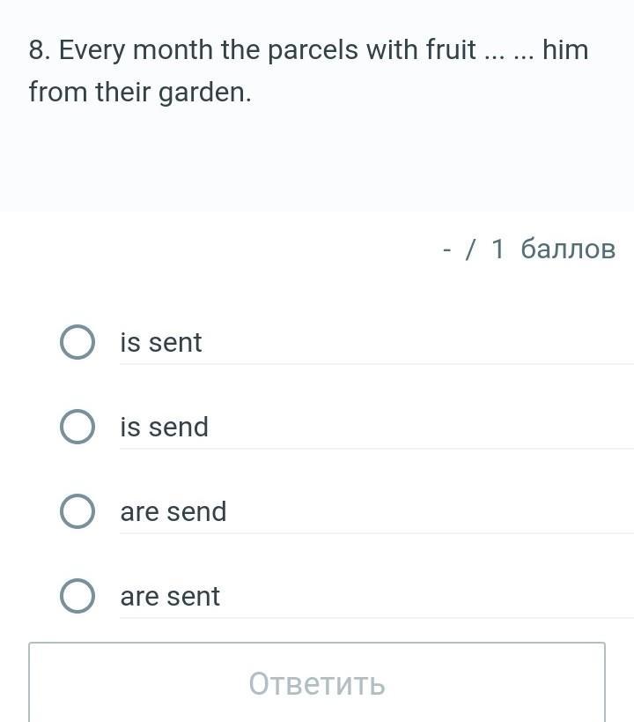Image resolution: width=634 pixels, height=722 pixels.
Task: Click the word "parcels" in the question
Action: (x=312, y=50)
